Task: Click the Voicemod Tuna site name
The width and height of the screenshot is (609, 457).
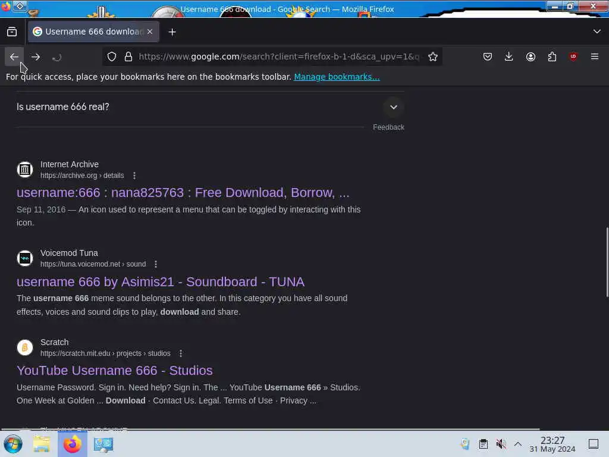Action: (x=69, y=253)
